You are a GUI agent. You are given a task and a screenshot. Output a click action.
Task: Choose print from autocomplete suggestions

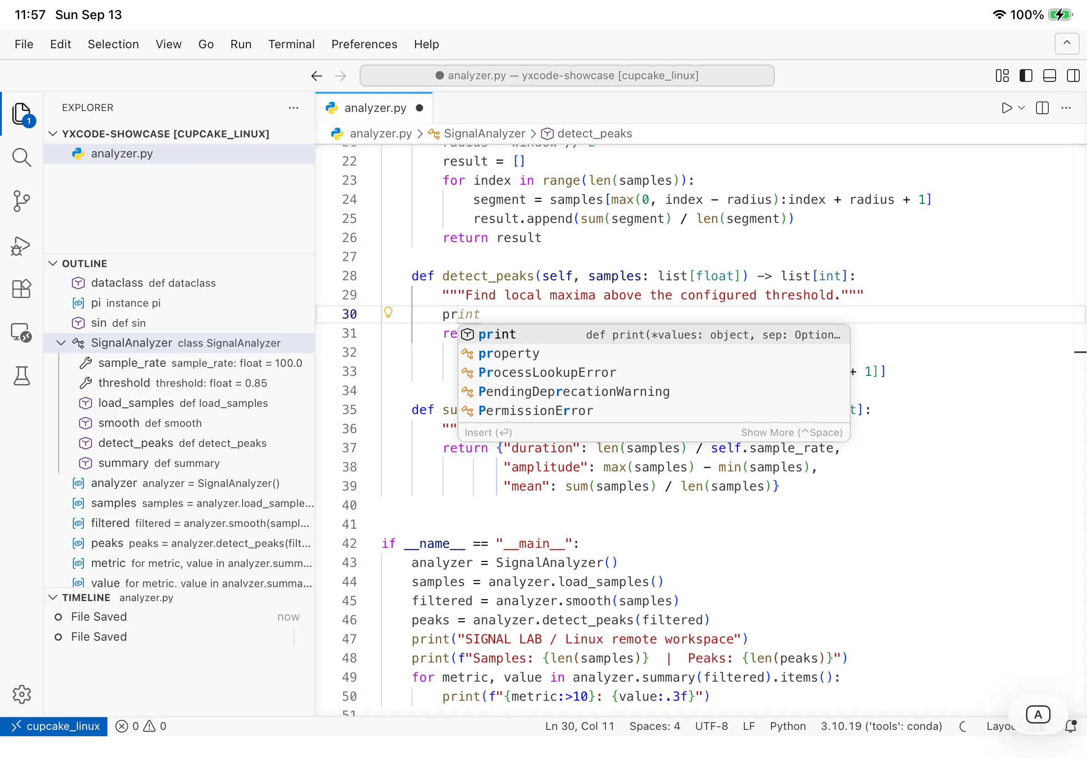click(x=654, y=334)
